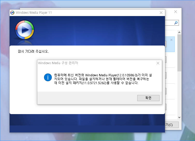The width and height of the screenshot is (195, 141).
Task: Click the large Media Player logo
Action: [25, 30]
